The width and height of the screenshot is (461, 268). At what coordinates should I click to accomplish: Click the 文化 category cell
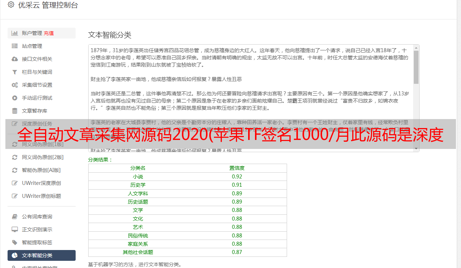[x=138, y=219]
